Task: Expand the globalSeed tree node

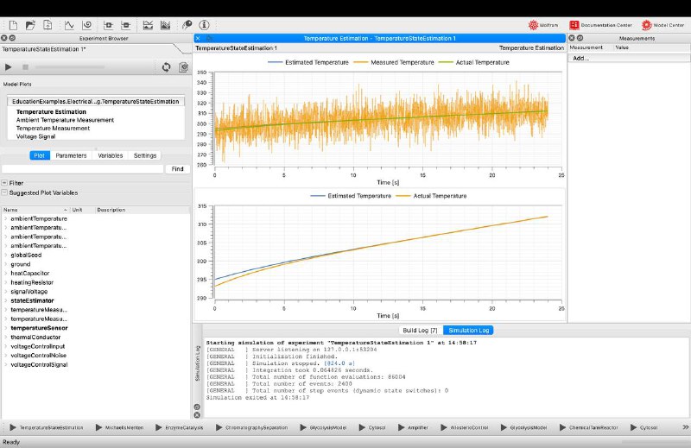Action: click(6, 255)
